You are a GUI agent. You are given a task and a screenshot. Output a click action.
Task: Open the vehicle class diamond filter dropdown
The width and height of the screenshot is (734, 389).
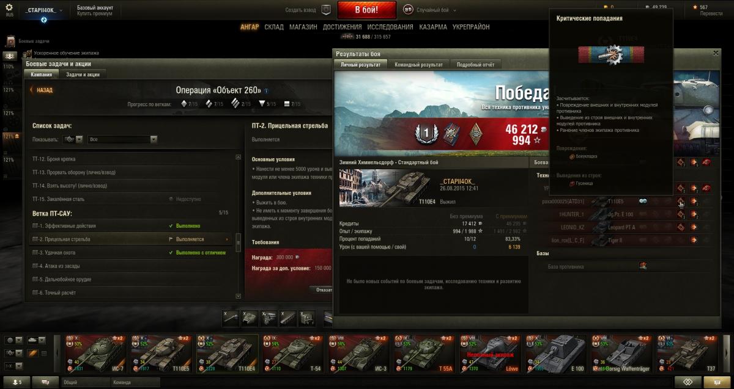[x=13, y=353]
